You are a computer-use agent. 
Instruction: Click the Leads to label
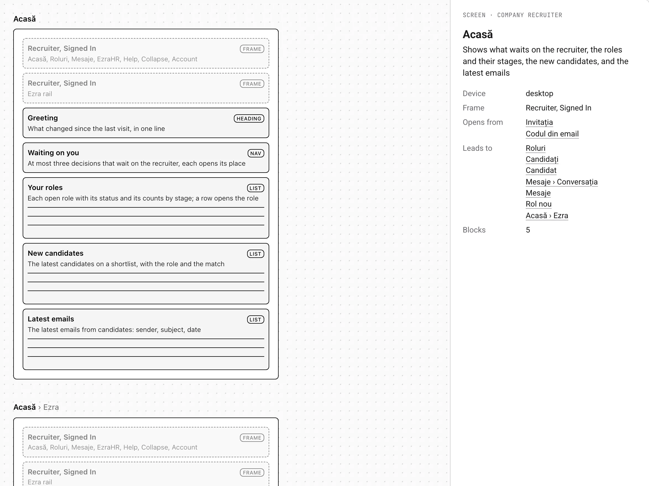(477, 148)
